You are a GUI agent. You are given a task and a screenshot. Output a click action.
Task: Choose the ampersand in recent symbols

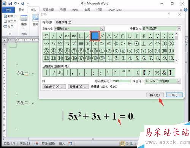point(164,72)
